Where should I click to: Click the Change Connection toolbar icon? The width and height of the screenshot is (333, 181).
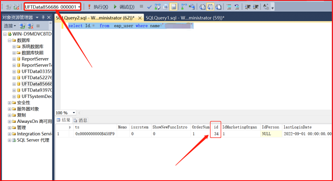point(16,7)
